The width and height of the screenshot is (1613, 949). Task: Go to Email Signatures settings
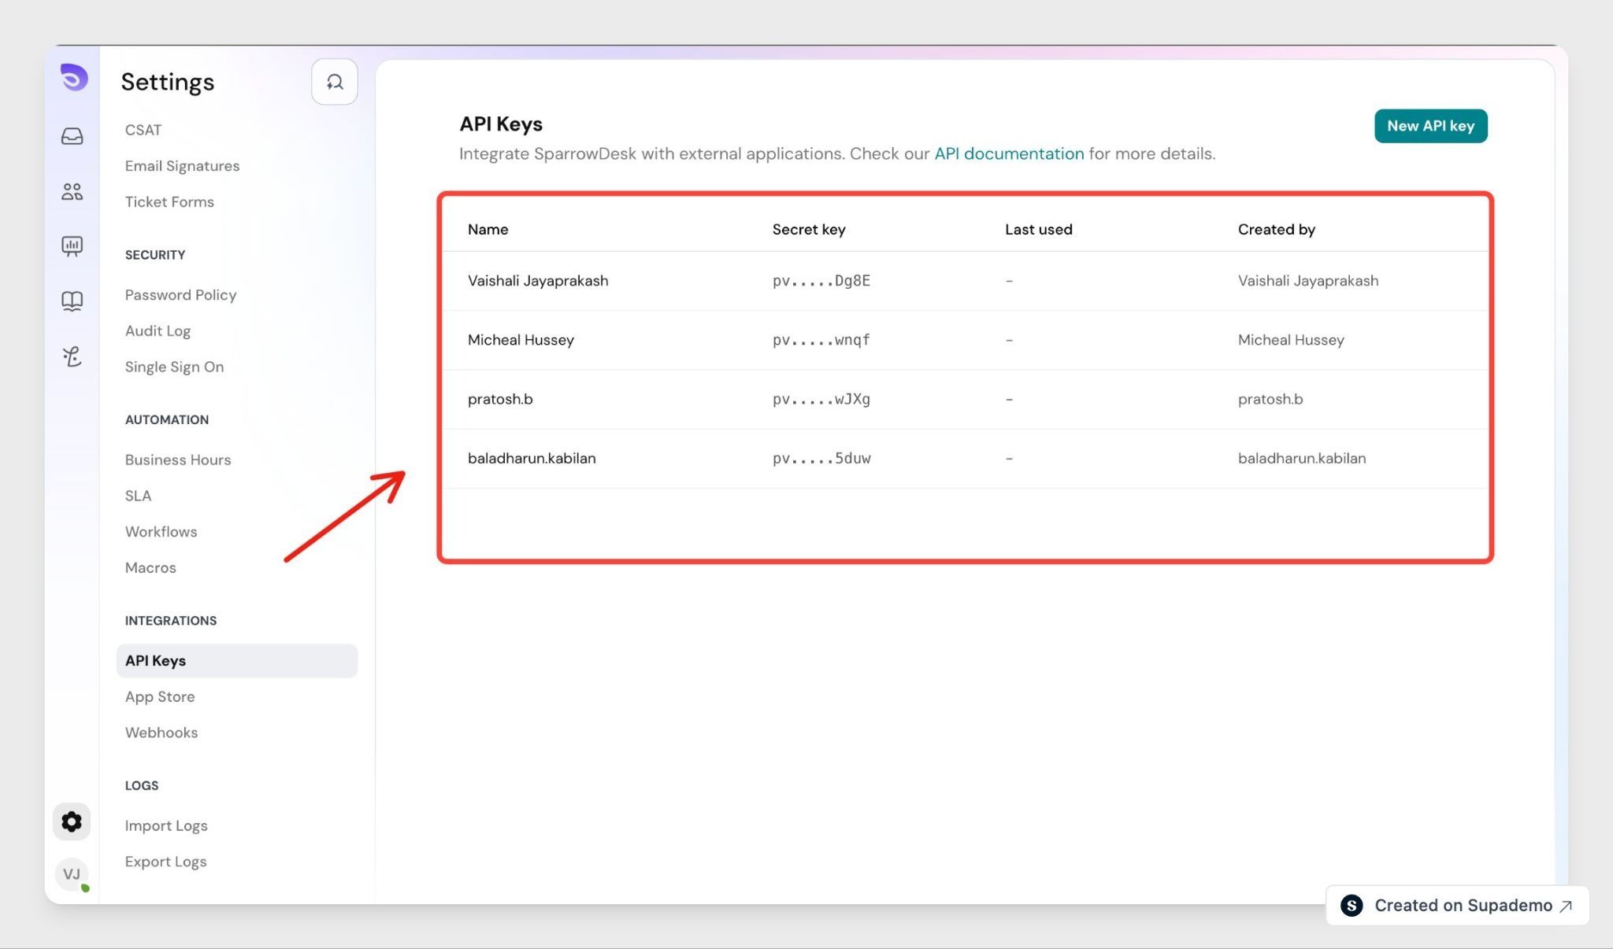182,166
